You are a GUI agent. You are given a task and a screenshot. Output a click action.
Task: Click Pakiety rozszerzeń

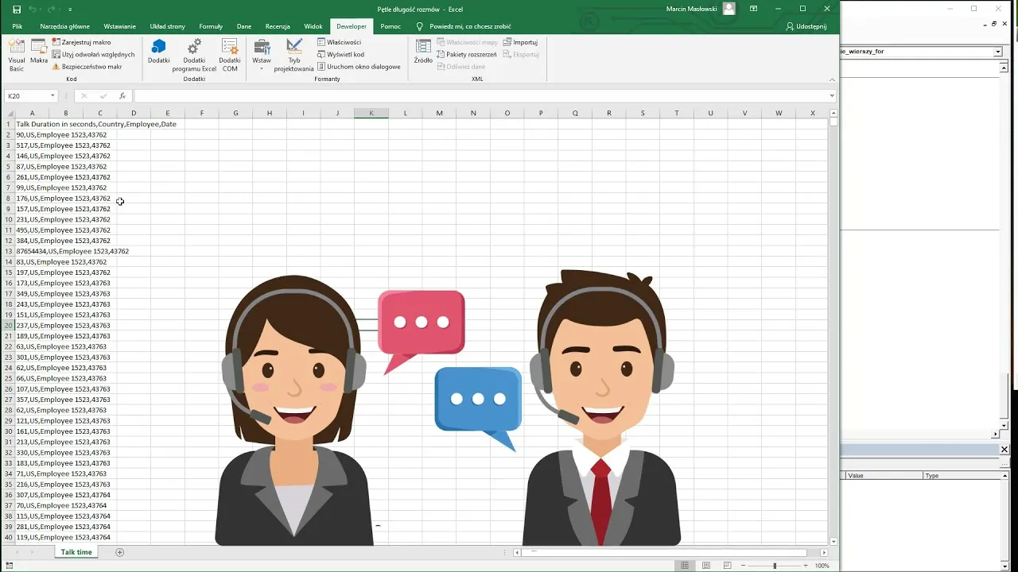(x=466, y=54)
